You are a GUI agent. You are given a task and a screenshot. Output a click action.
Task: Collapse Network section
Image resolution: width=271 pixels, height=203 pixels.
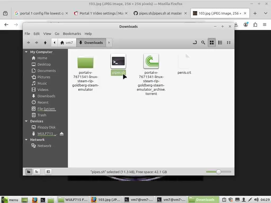coord(26,140)
